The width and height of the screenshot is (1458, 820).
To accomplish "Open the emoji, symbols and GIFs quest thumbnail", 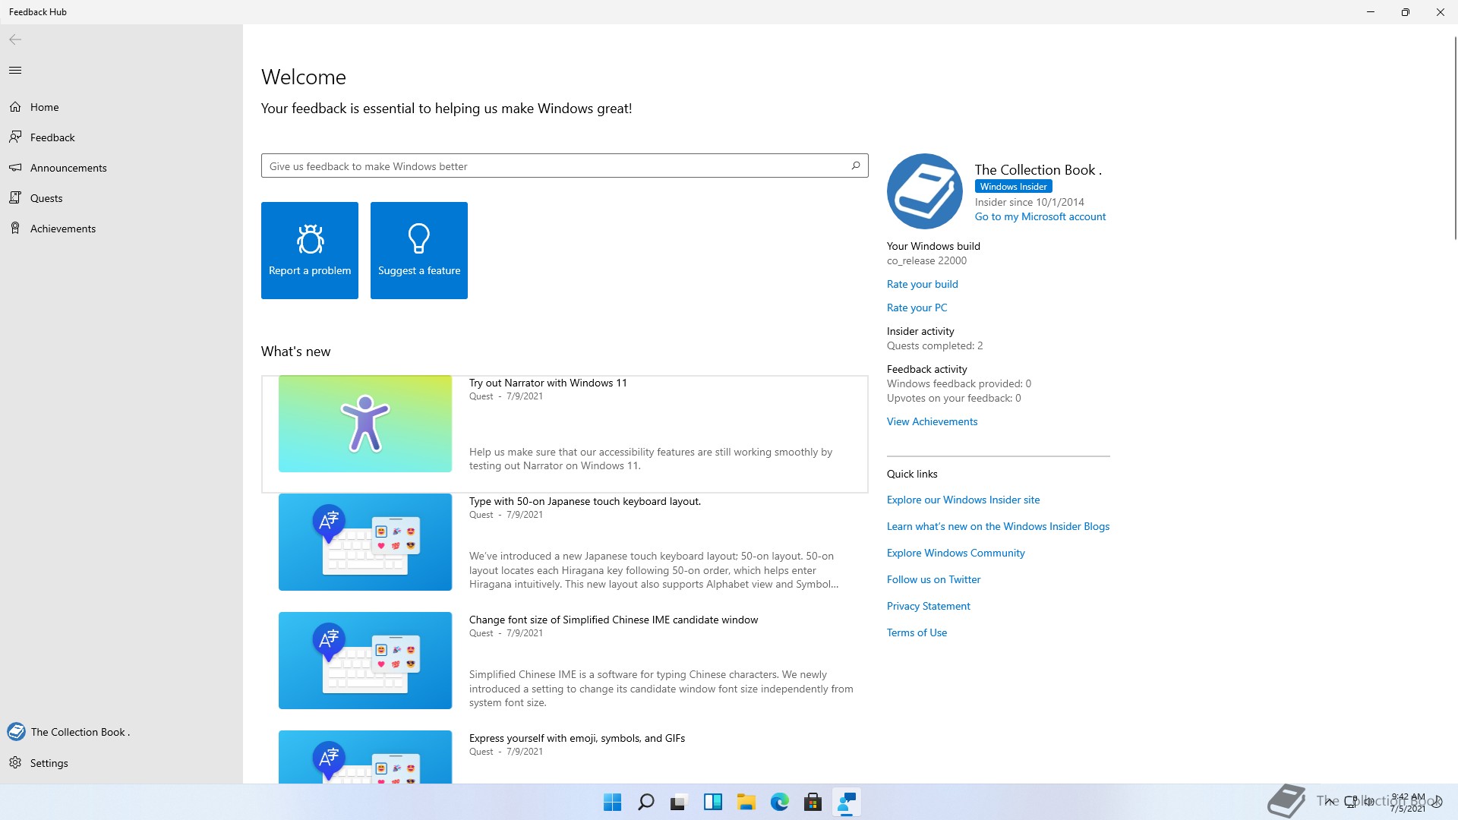I will (365, 757).
